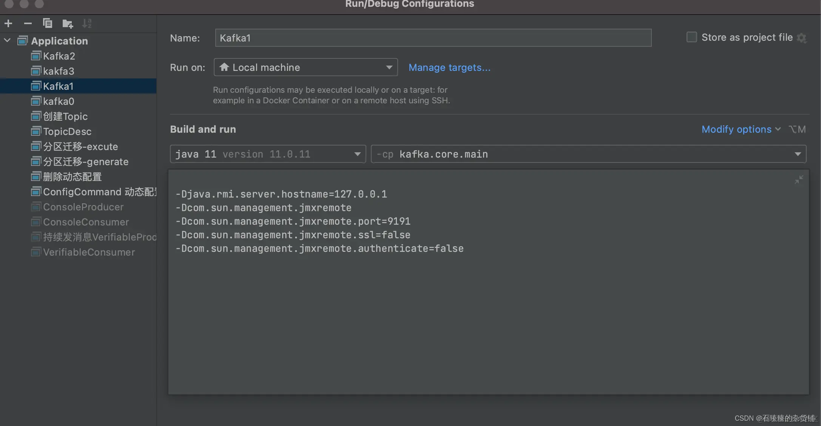Enable Store as project file checkbox

pyautogui.click(x=691, y=37)
